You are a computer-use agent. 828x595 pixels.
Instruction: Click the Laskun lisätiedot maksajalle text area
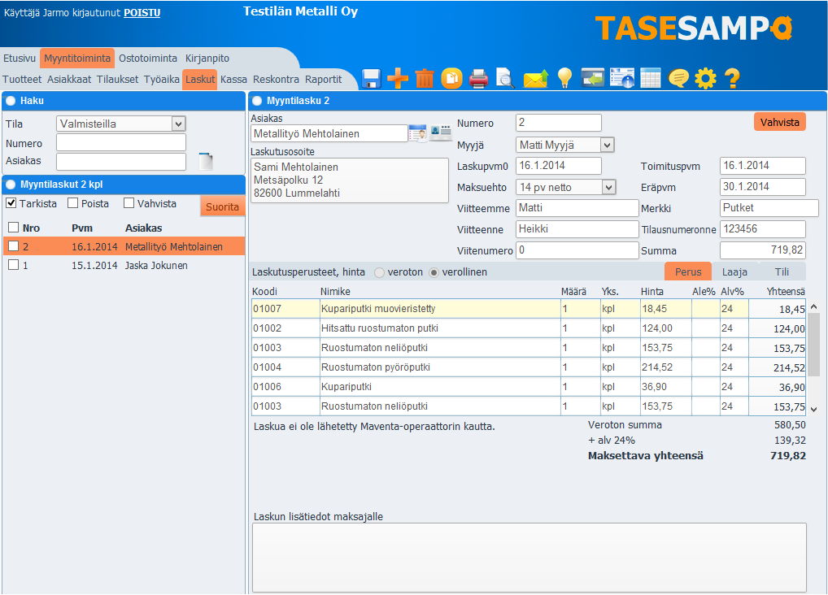pos(529,557)
